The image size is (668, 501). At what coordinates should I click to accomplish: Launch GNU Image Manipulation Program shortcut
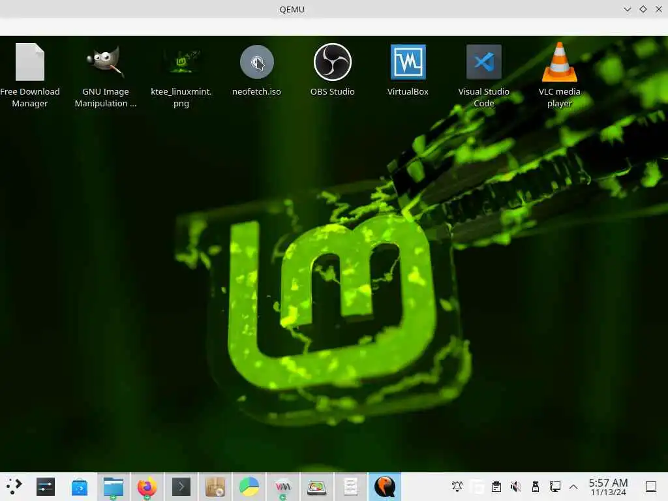click(105, 75)
